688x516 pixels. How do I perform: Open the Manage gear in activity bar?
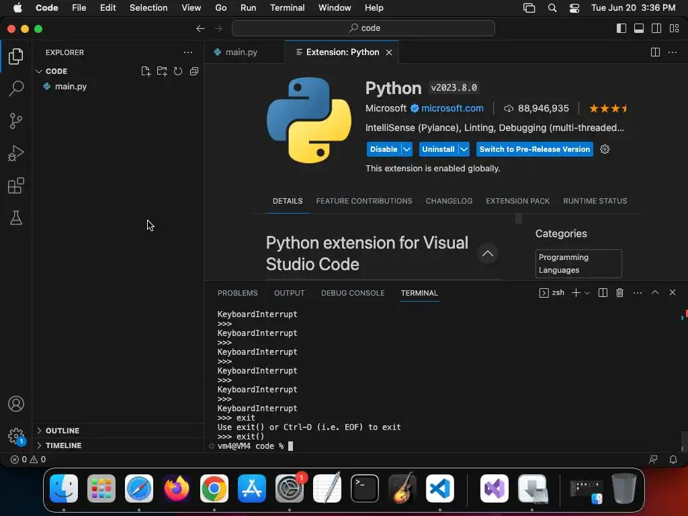pyautogui.click(x=16, y=436)
